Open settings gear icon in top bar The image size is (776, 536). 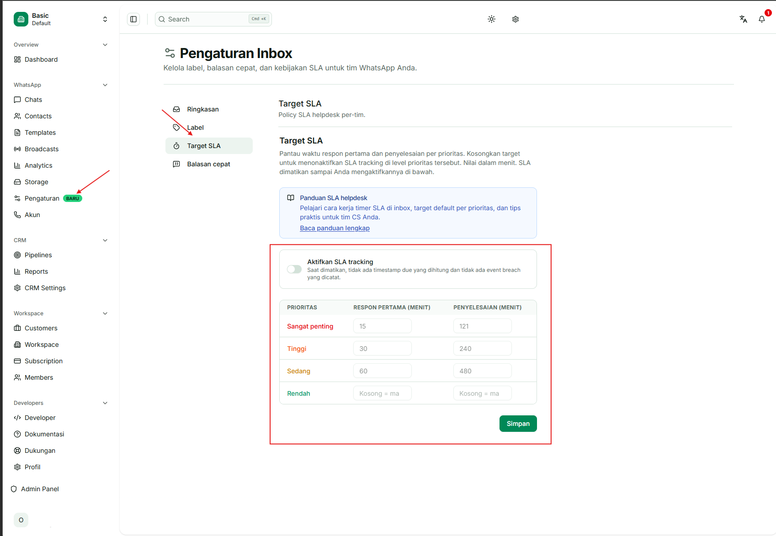pos(516,19)
